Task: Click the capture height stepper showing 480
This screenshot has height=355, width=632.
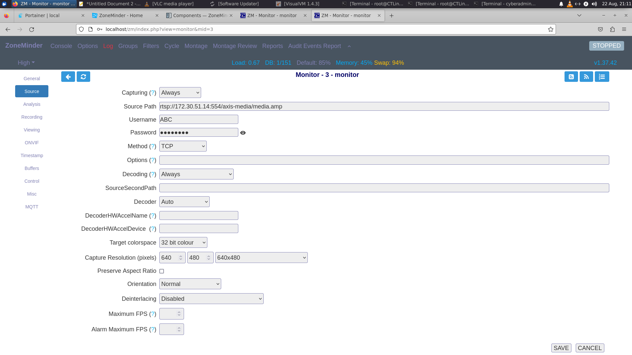Action: (x=200, y=258)
